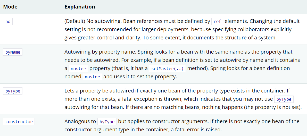
Task: Select the "byName" mode code label
Action: click(x=13, y=52)
